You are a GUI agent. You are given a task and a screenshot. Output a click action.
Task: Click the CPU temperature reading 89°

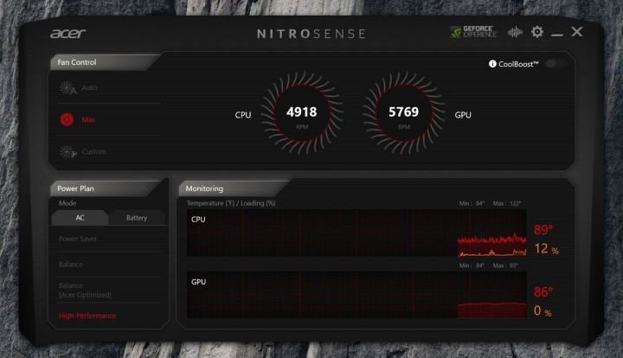tap(543, 230)
